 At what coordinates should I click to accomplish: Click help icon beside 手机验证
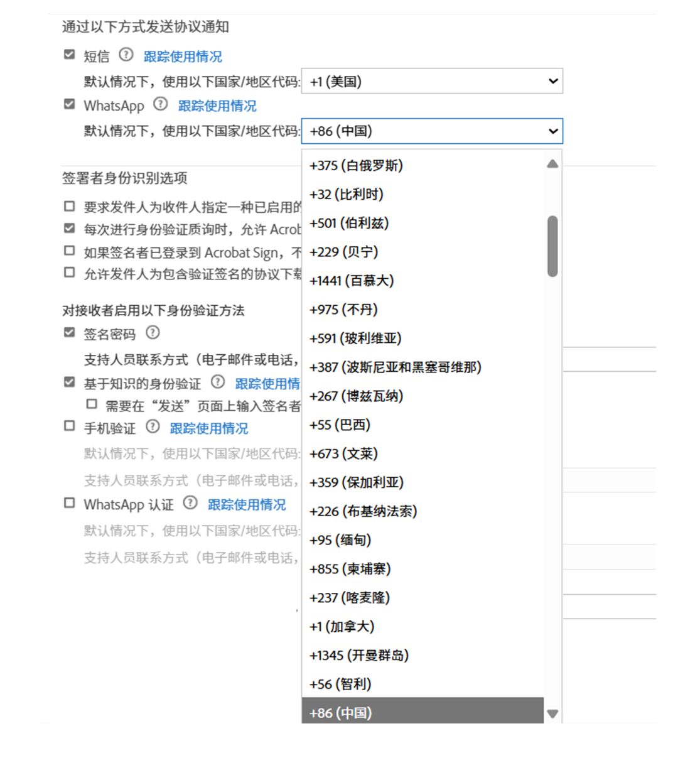click(x=153, y=427)
